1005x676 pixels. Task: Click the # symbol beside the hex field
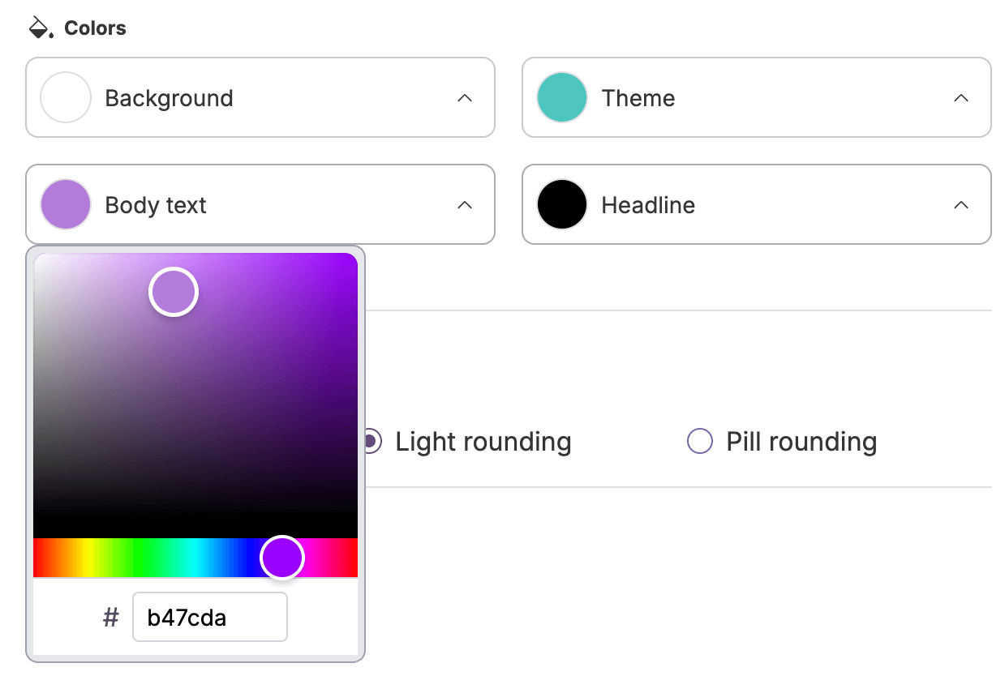tap(111, 617)
